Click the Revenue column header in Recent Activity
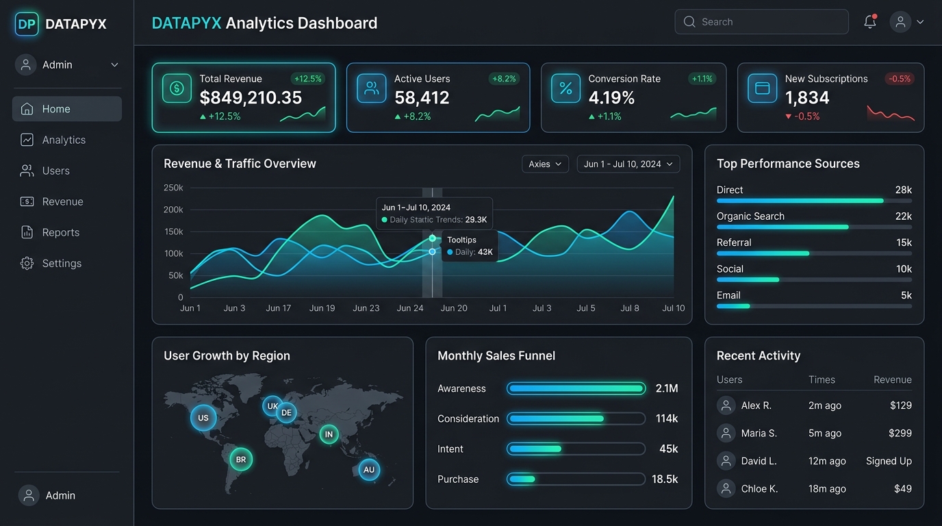The height and width of the screenshot is (526, 942). pyautogui.click(x=893, y=379)
